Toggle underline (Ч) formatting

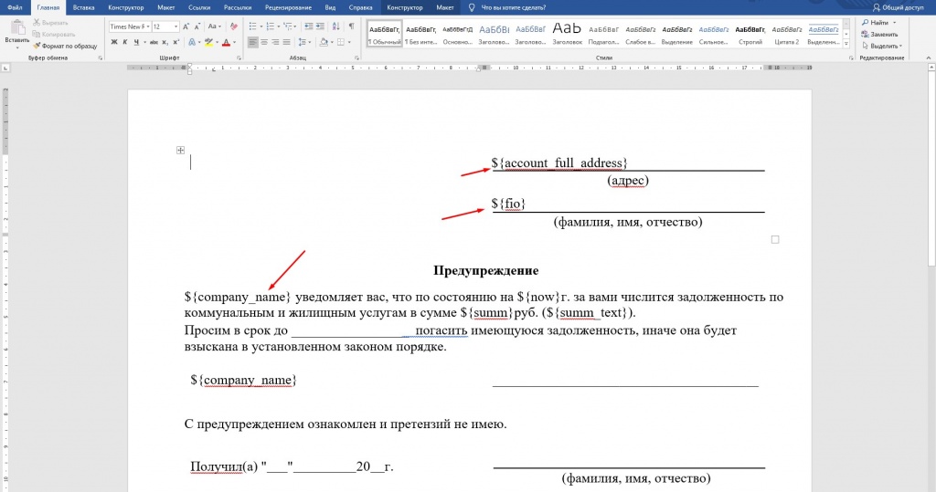tap(136, 42)
